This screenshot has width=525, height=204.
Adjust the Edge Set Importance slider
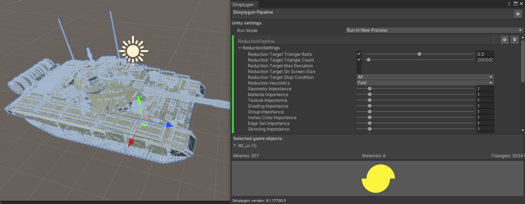416,123
